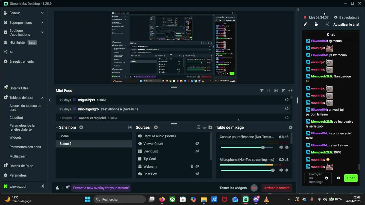Screen dimensions: 365x205
Task: Collapse the sidebar with left chevron
Action: [x=50, y=100]
